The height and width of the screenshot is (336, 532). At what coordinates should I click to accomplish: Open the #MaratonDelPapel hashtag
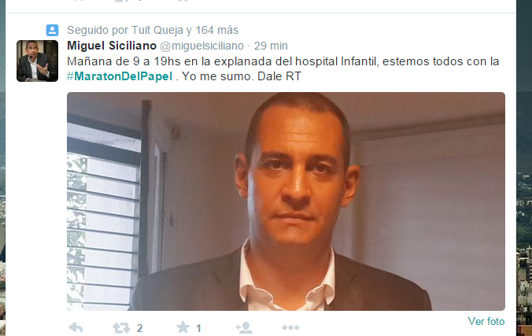[120, 76]
